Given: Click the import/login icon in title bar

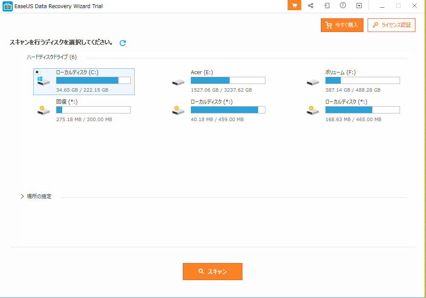Looking at the screenshot, I should [x=327, y=6].
